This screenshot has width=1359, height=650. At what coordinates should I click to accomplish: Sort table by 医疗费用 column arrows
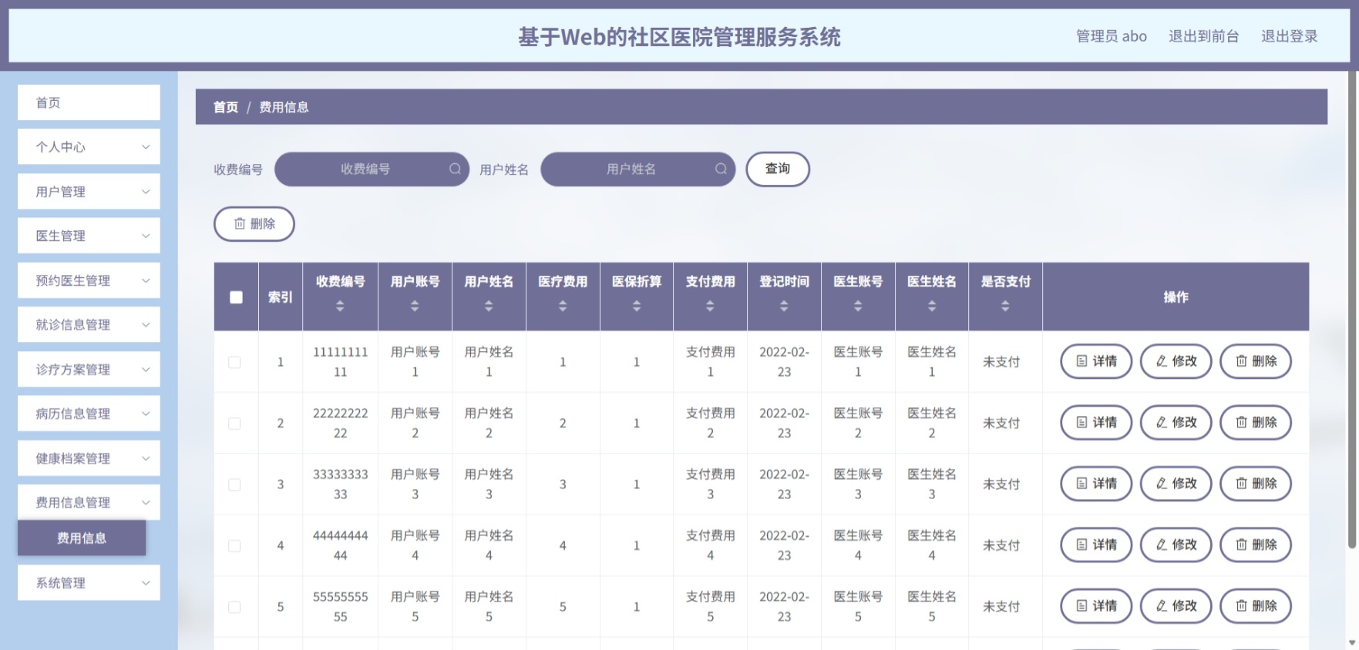click(563, 306)
